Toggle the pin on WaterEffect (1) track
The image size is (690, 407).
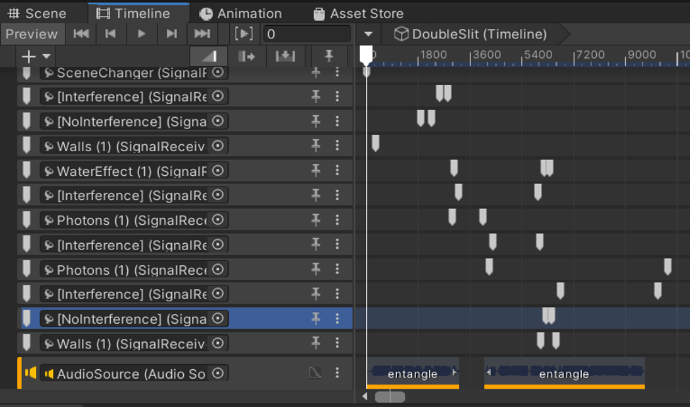point(316,171)
